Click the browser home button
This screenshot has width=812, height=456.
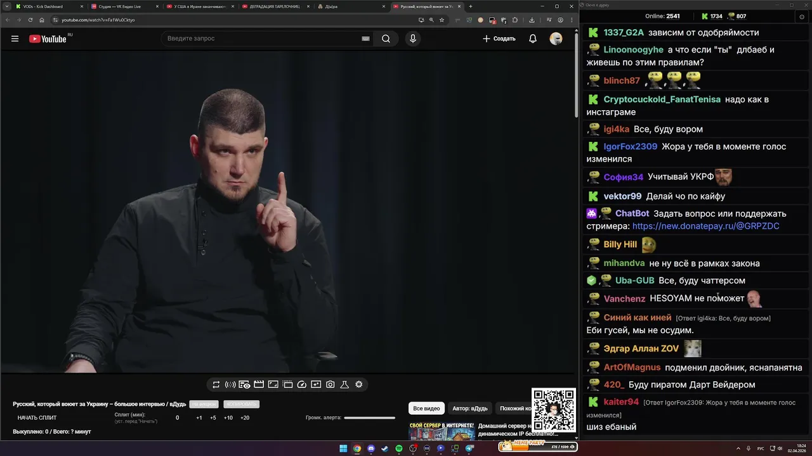pos(42,20)
